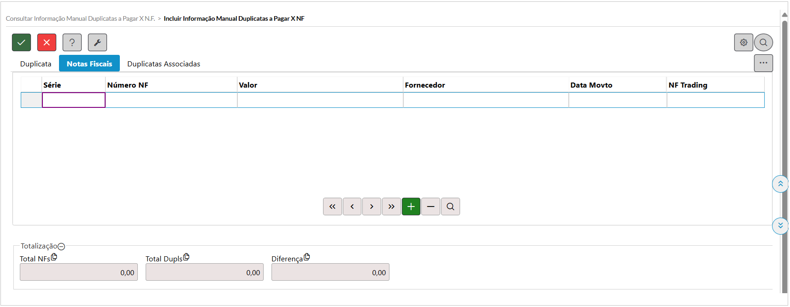The width and height of the screenshot is (790, 307).
Task: Switch to Duplicatas Associadas tab
Action: pos(164,64)
